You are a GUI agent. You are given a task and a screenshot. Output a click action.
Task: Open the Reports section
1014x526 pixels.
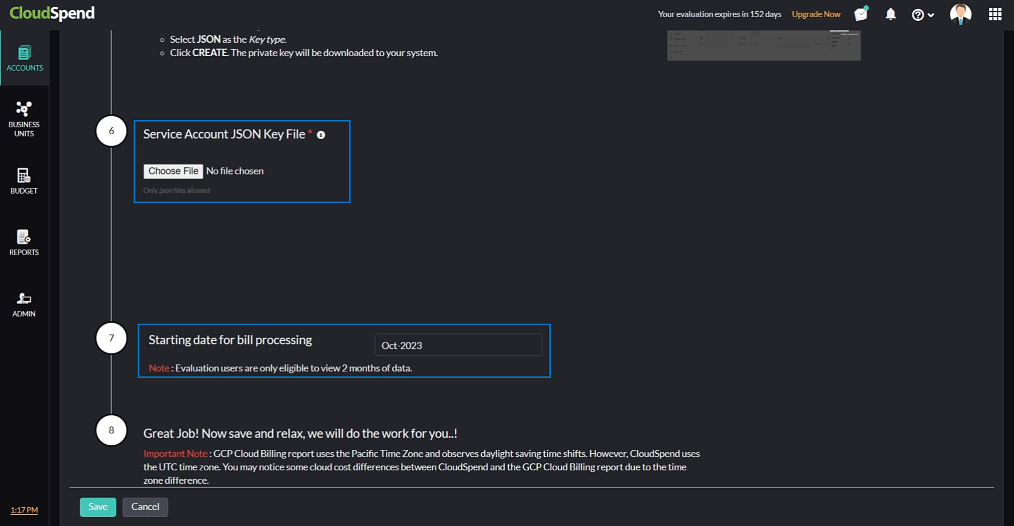click(24, 242)
